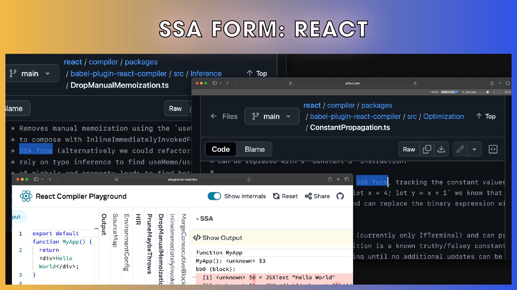Expand main branch dropdown in ConstantPropagation view
517x290 pixels.
(272, 116)
